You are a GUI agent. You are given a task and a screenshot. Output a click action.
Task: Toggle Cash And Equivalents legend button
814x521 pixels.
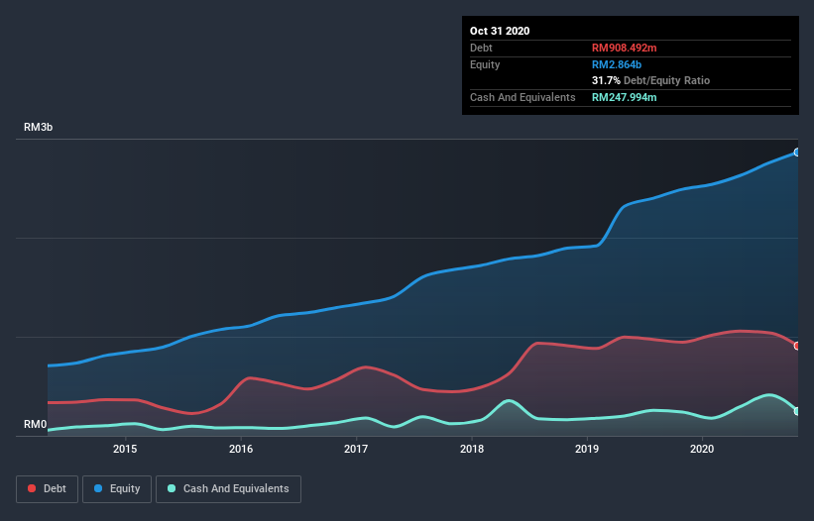(228, 489)
